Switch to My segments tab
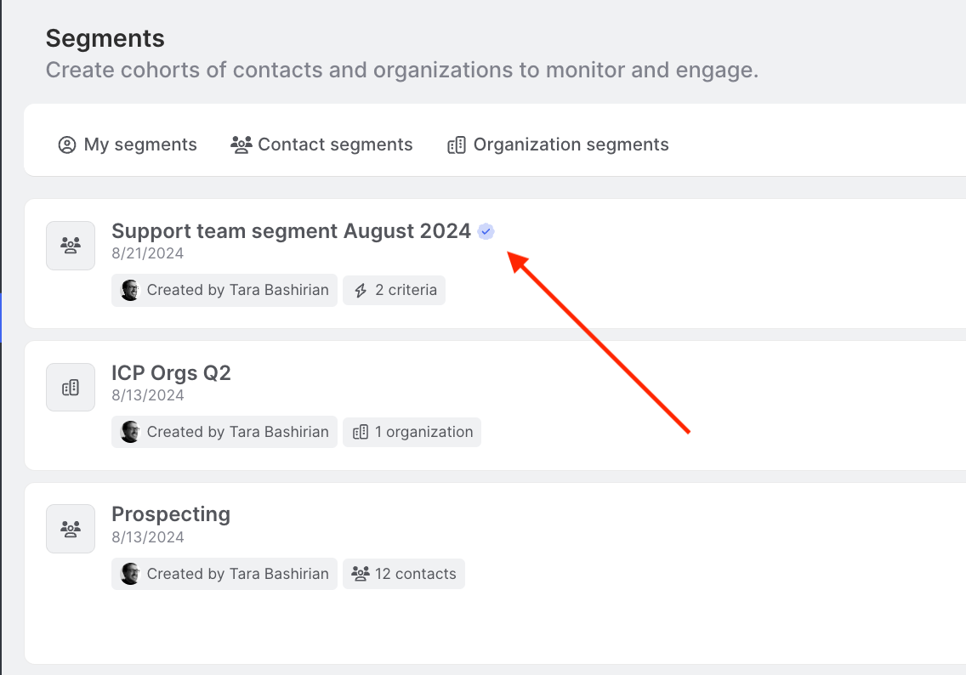Image resolution: width=966 pixels, height=675 pixels. pyautogui.click(x=128, y=145)
